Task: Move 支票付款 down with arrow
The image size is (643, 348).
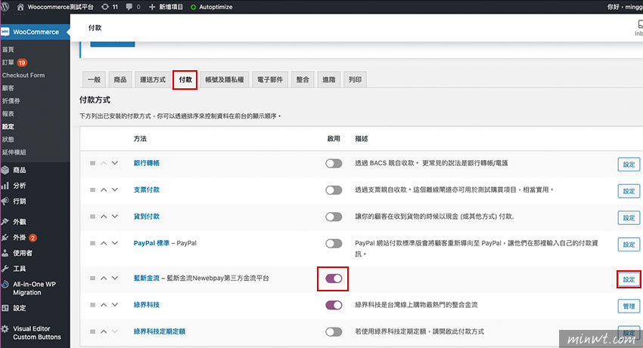Action: 115,190
